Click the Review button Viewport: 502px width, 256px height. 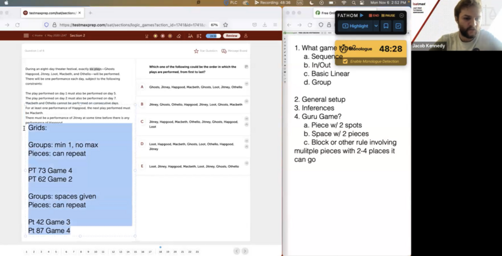tap(232, 36)
